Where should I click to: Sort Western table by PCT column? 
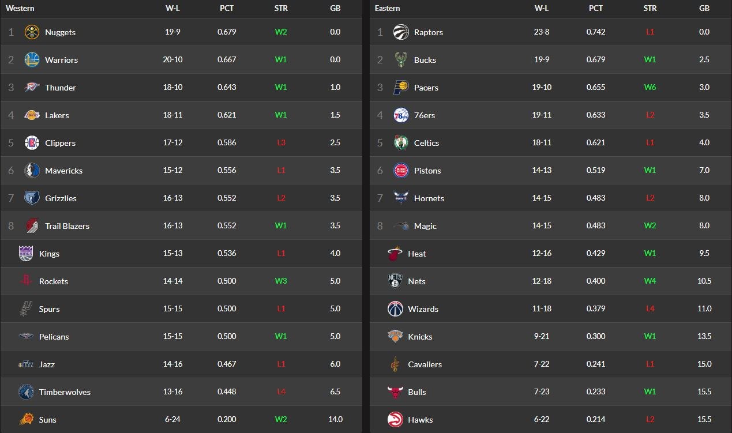(x=227, y=9)
